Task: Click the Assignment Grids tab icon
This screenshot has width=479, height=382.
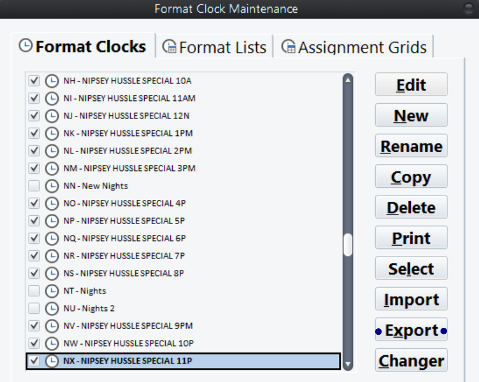Action: click(x=288, y=47)
